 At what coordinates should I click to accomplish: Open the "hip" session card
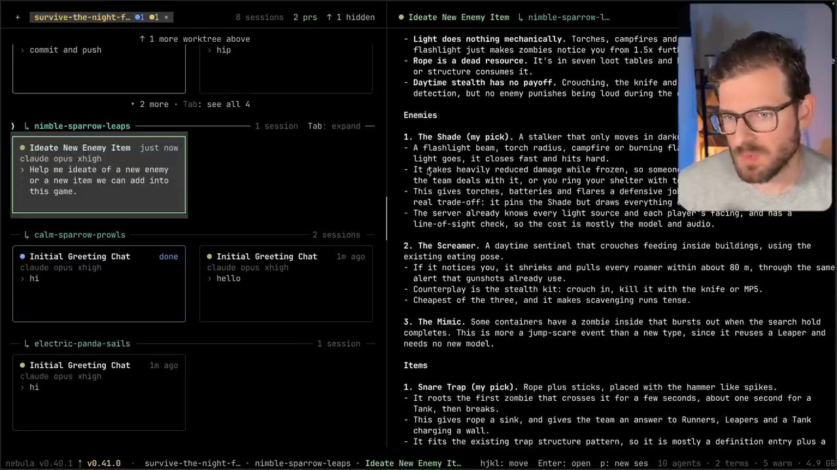[286, 67]
